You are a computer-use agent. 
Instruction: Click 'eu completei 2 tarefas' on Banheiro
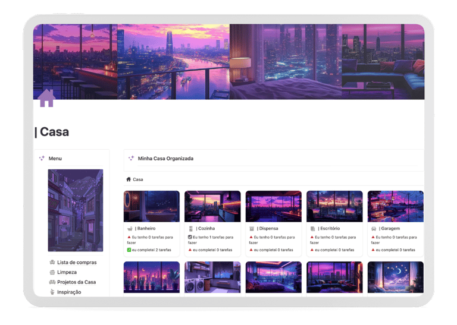[x=152, y=250]
